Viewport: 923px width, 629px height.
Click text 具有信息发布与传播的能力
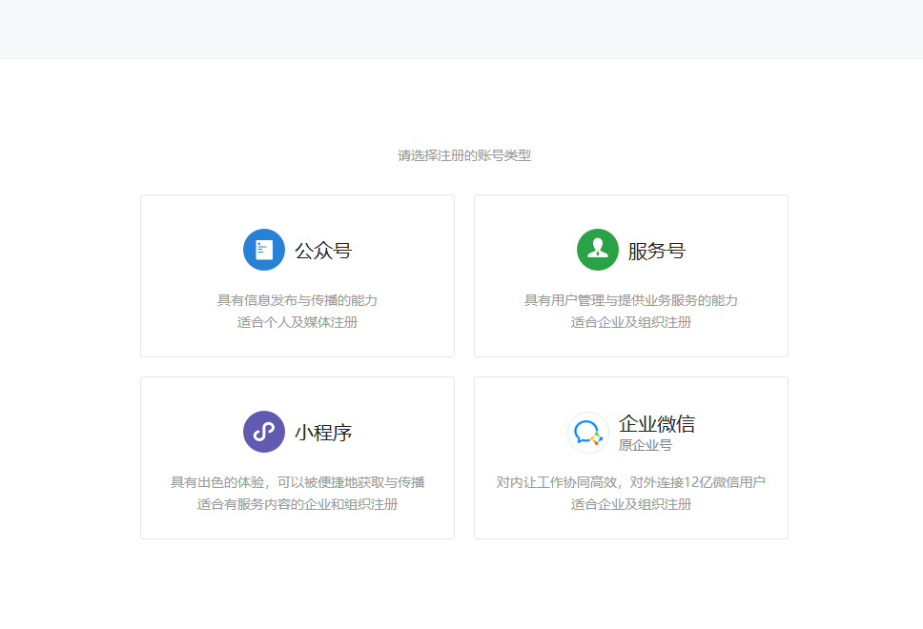click(297, 297)
